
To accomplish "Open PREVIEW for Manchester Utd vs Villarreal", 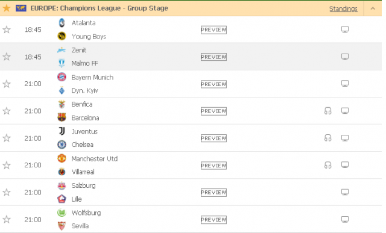I will pos(214,166).
